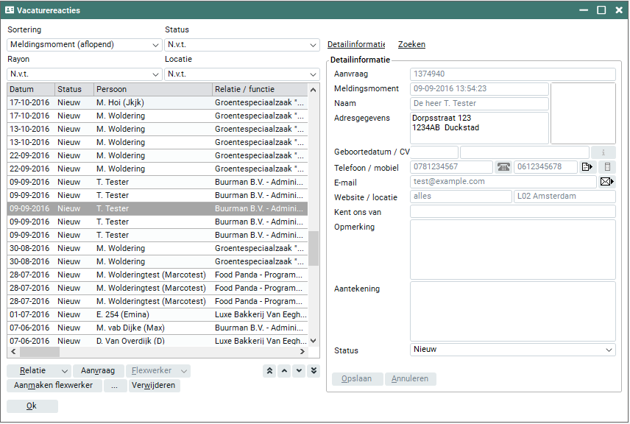Expand the Relatie button dropdown arrow
This screenshot has width=630, height=424.
(x=64, y=371)
